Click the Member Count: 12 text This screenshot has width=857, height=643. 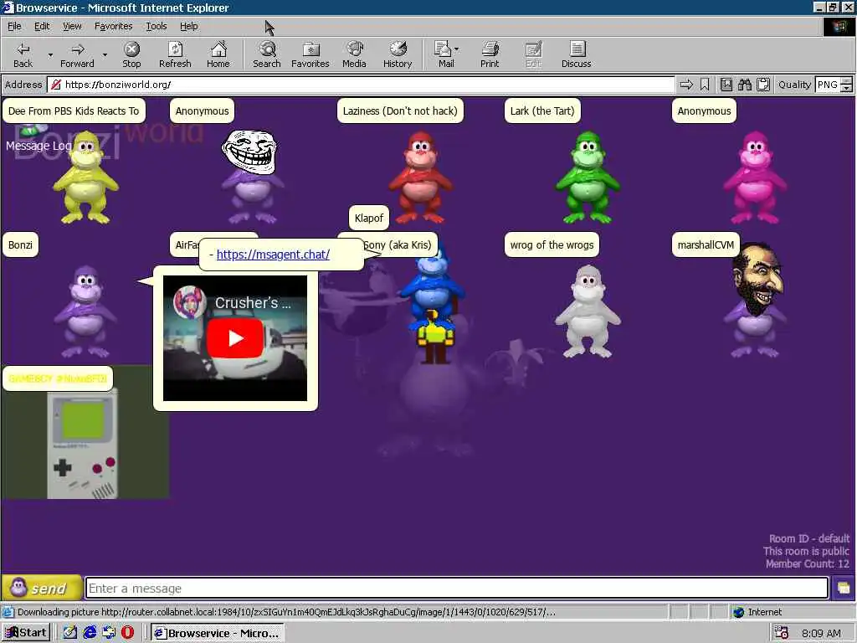click(808, 563)
